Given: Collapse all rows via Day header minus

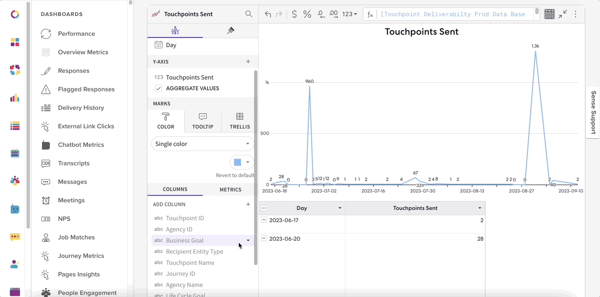Looking at the screenshot, I should 264,208.
